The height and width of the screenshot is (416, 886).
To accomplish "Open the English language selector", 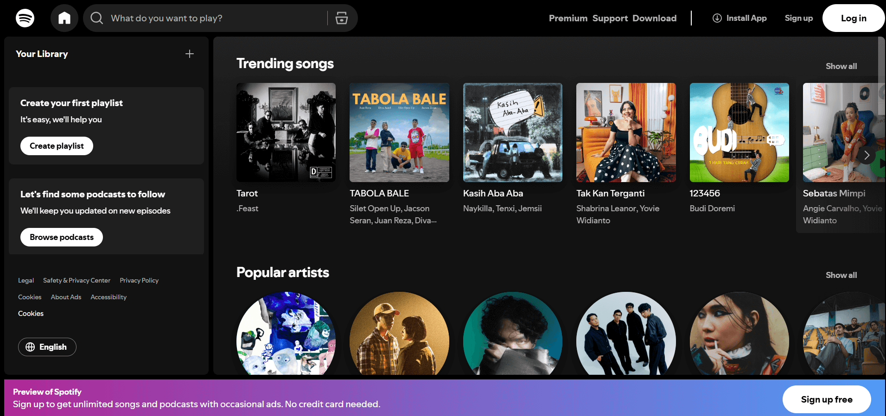I will (x=47, y=347).
